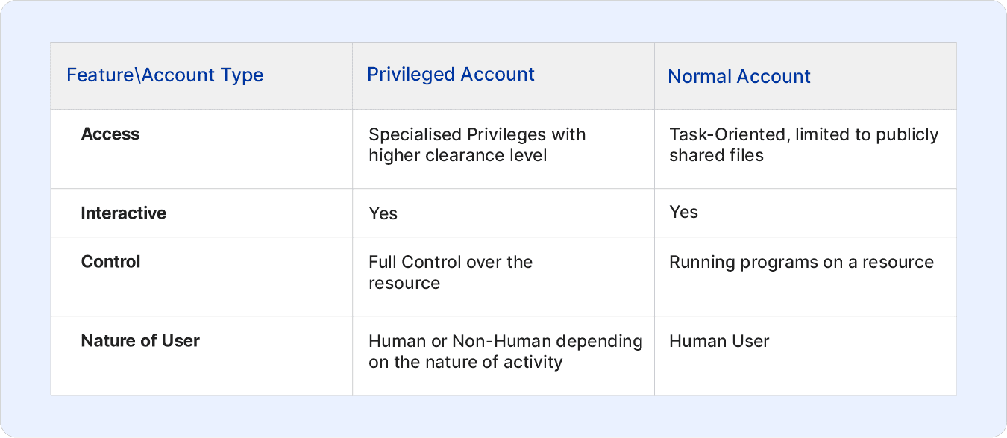Click 'Human or Non-Human depending' text
The image size is (1007, 438).
click(x=506, y=342)
